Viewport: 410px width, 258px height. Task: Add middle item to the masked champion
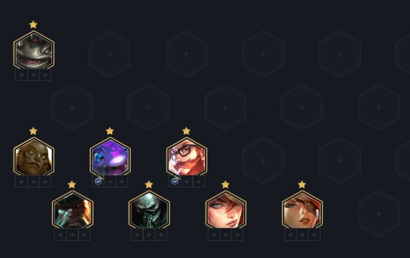[149, 235]
